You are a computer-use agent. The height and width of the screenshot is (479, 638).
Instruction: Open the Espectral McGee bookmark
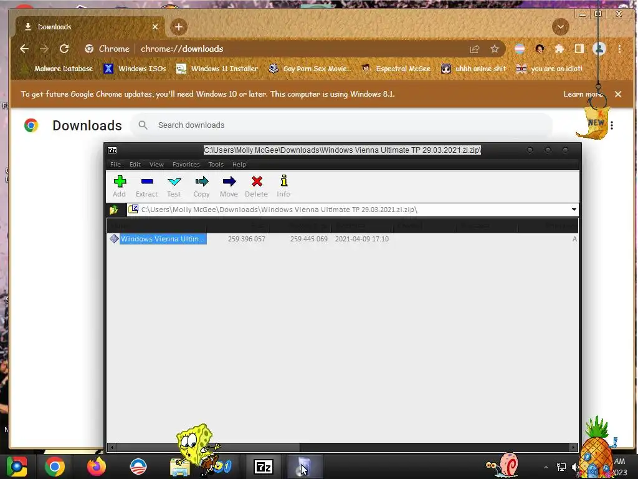396,69
